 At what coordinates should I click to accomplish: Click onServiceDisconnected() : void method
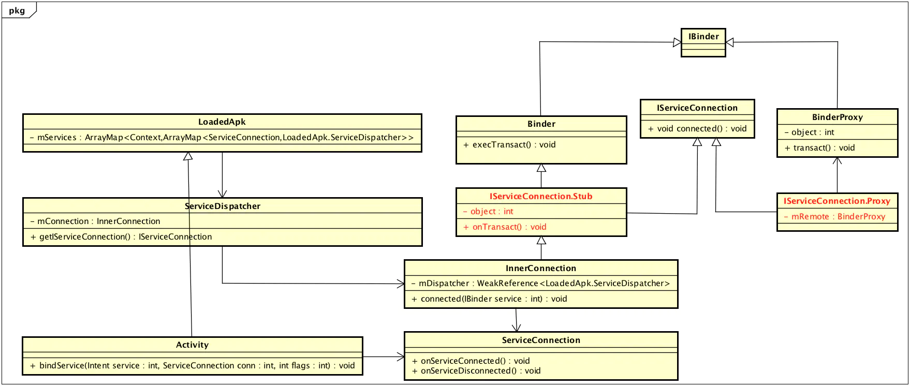click(476, 371)
